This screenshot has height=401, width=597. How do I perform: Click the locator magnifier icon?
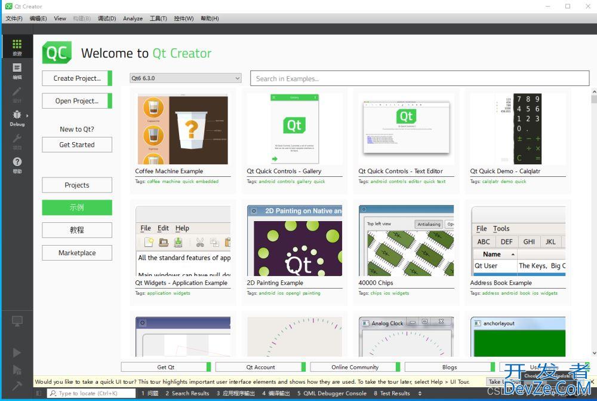click(x=53, y=393)
